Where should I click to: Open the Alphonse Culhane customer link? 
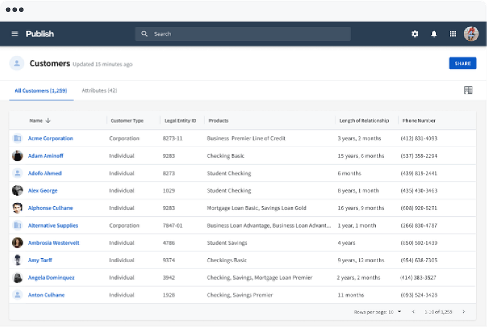[50, 208]
